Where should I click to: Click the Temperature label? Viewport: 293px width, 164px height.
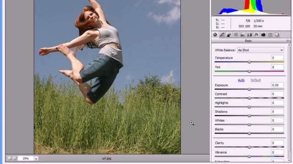224,58
